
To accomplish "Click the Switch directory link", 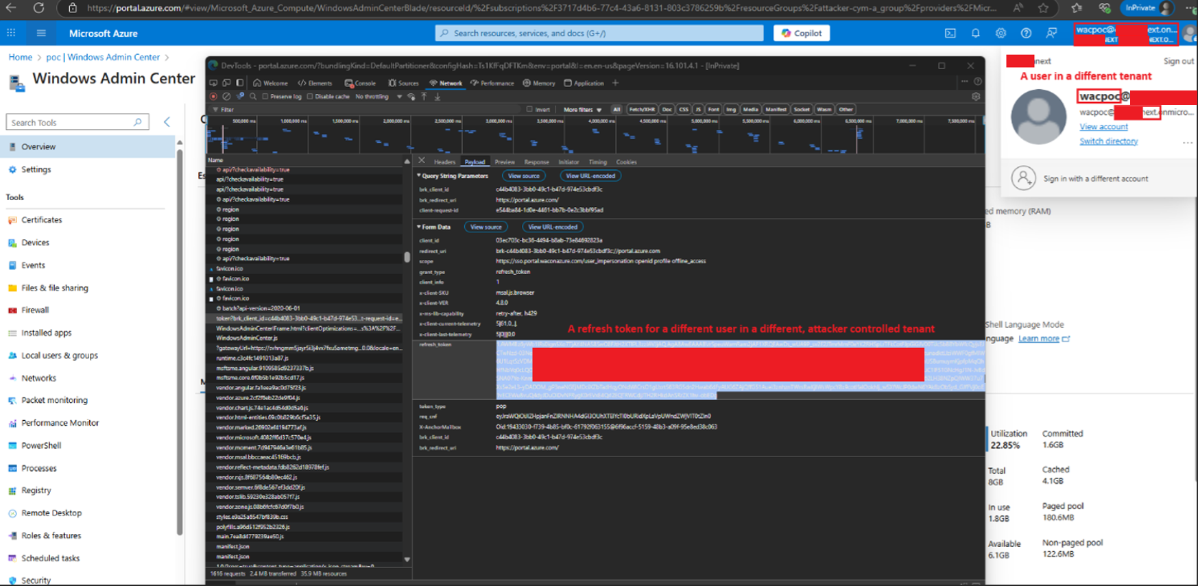I will [x=1108, y=141].
